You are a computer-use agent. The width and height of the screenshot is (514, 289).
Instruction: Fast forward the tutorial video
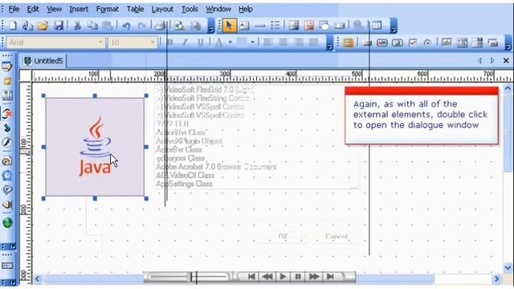point(314,276)
